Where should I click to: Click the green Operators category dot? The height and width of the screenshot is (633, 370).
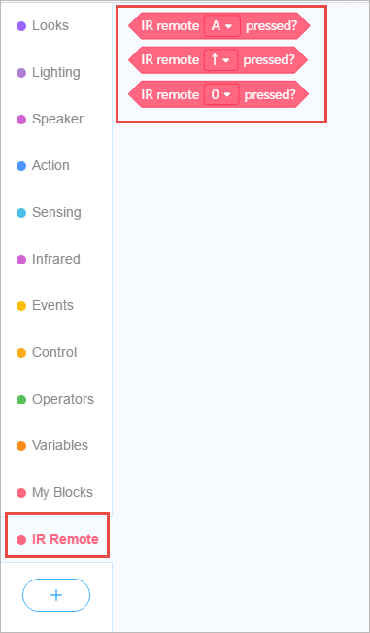pos(21,400)
